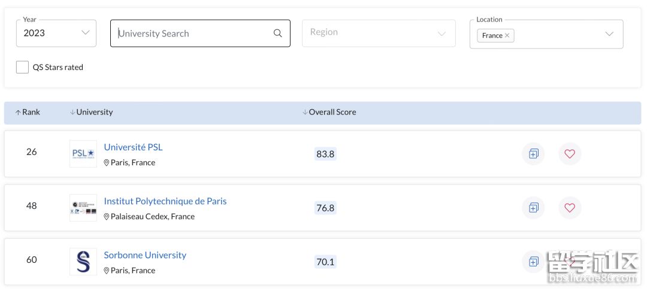Favorite Université PSL with heart icon
Image resolution: width=647 pixels, height=291 pixels.
tap(570, 154)
